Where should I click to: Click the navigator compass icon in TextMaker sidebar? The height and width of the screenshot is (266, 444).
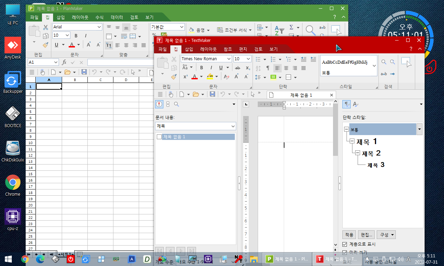(x=159, y=104)
